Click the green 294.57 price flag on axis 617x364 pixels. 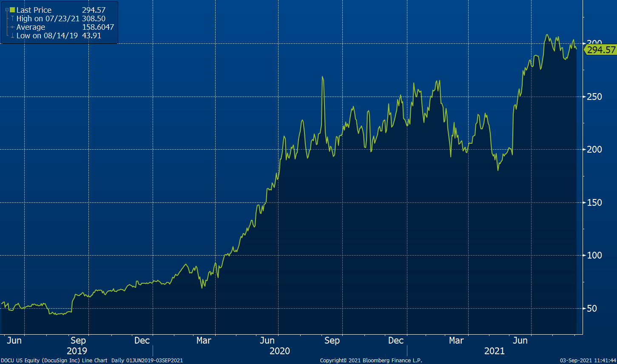tap(600, 50)
